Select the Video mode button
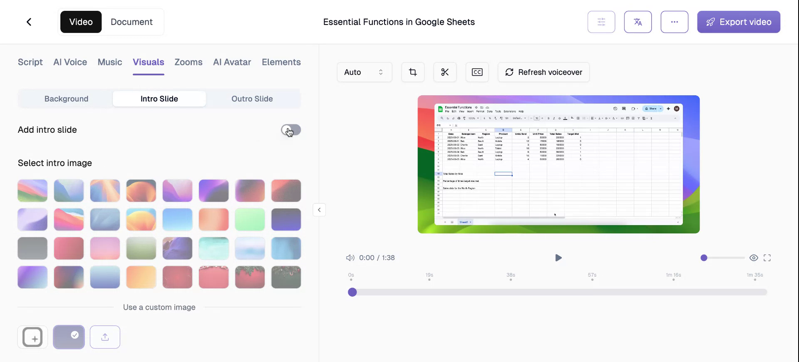Image resolution: width=799 pixels, height=362 pixels. pos(81,22)
